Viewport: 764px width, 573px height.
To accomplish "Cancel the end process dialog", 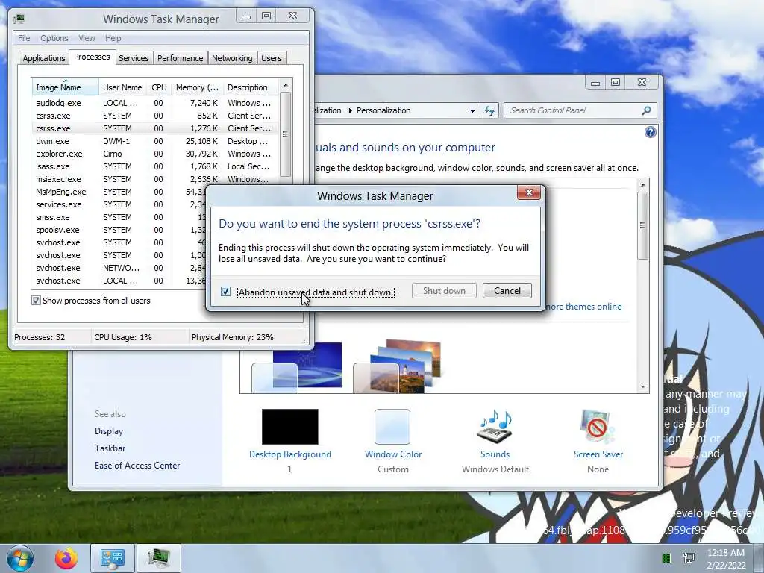I will pyautogui.click(x=507, y=291).
